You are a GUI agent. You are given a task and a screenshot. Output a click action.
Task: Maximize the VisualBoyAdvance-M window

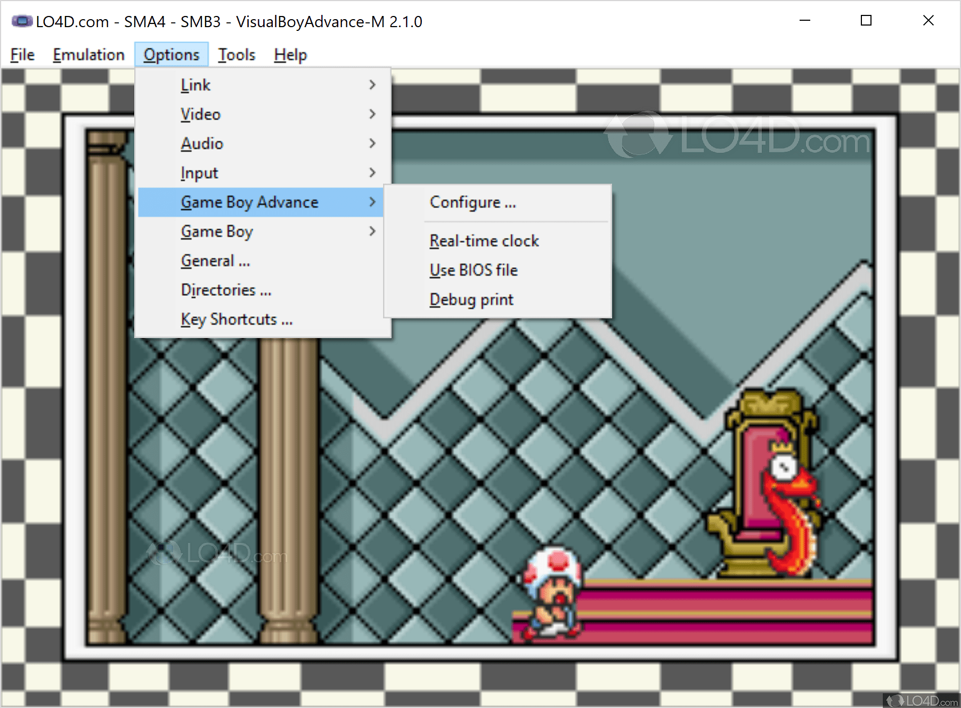click(x=866, y=21)
